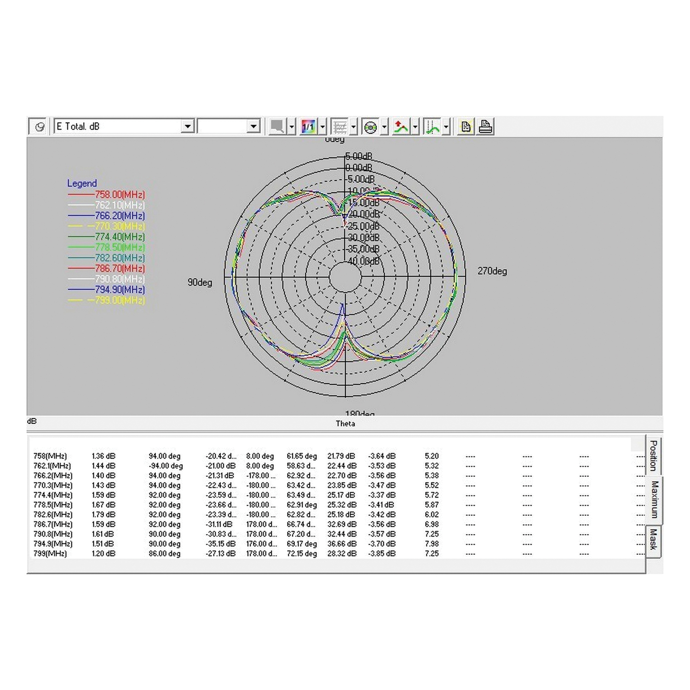The height and width of the screenshot is (690, 690).
Task: Click the copy document icon
Action: (x=466, y=126)
